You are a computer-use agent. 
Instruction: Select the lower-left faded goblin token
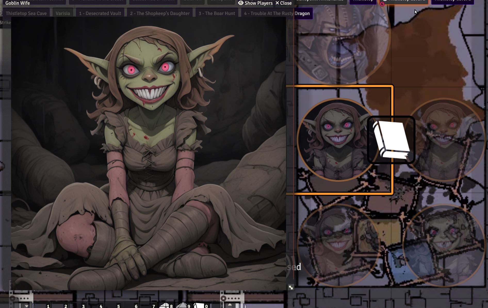tap(338, 245)
